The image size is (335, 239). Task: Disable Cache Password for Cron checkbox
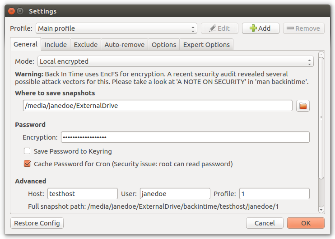[27, 164]
